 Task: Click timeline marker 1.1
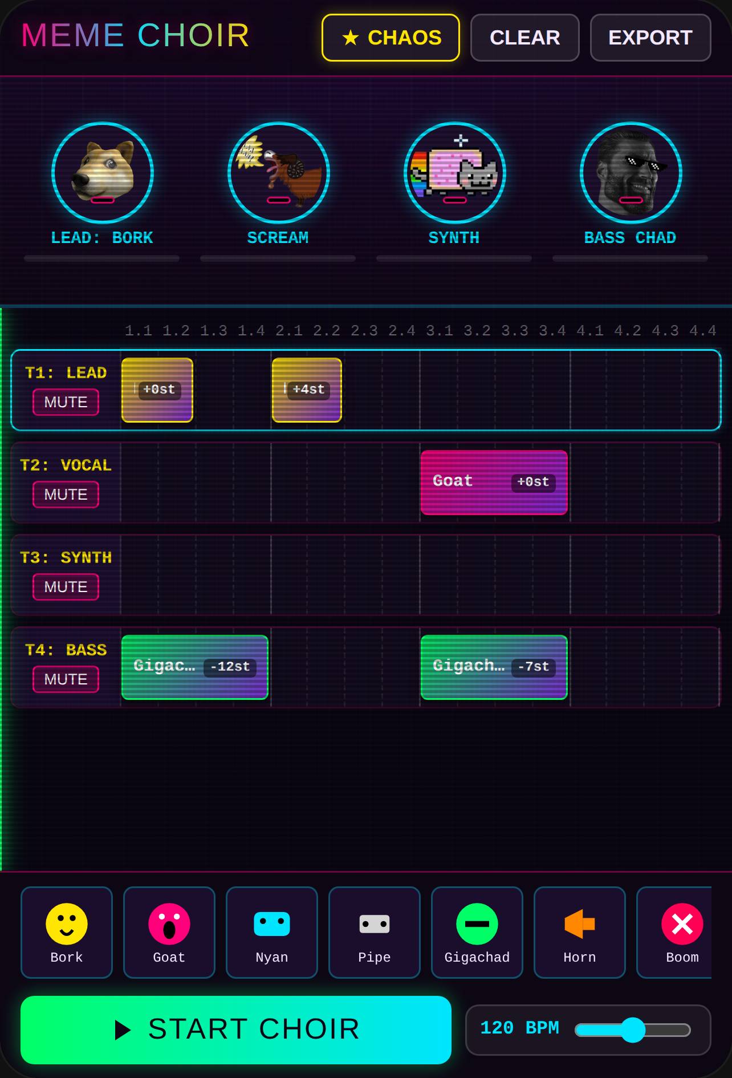139,331
